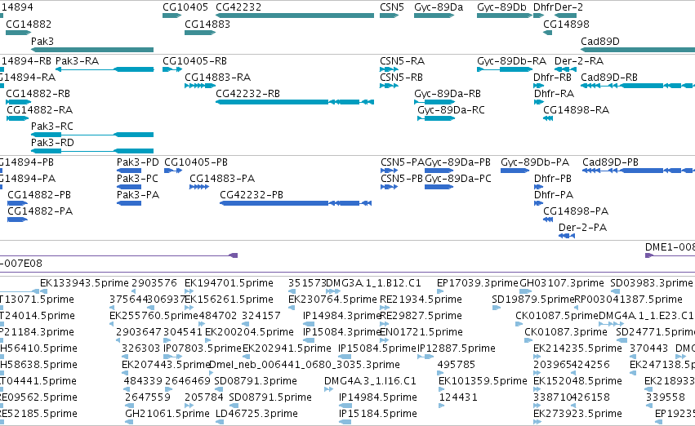
Task: Select the Dhfr-PB protein label
Action: (x=553, y=179)
